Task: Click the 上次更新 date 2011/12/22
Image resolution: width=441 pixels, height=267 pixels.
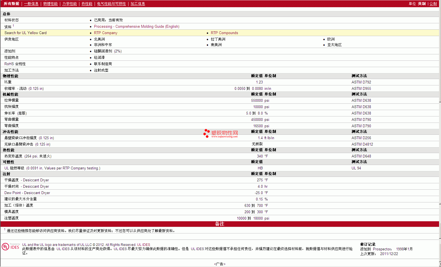Action: [x=389, y=254]
